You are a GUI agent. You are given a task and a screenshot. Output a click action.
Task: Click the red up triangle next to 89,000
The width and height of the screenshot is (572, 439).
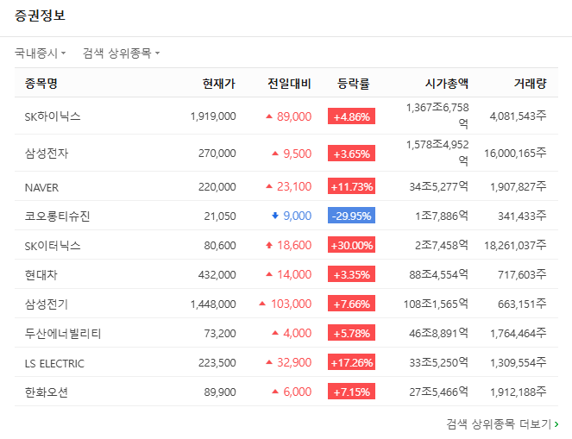click(269, 116)
